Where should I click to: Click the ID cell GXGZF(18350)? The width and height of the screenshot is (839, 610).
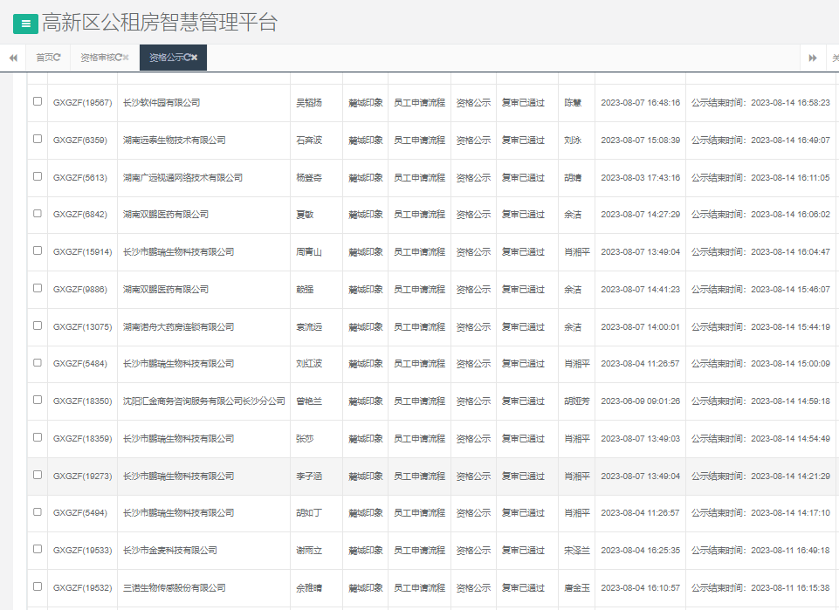(x=82, y=401)
